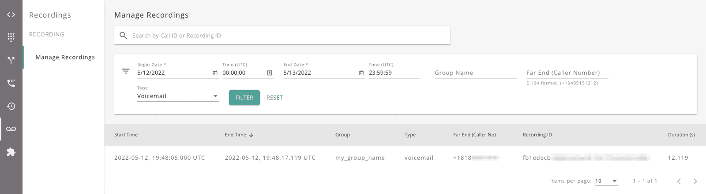Click the code brackets icon in sidebar
Screen dimensions: 706x194
11,15
